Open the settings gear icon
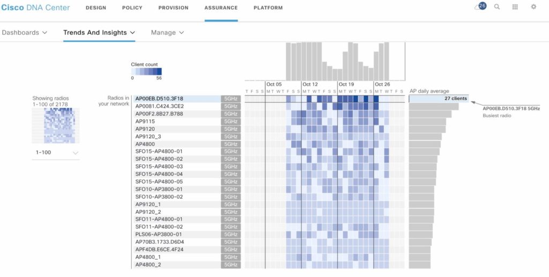 tap(533, 7)
